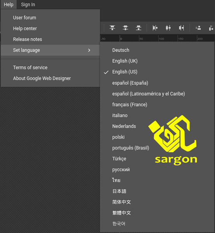Click the align top edges icon

[112, 28]
